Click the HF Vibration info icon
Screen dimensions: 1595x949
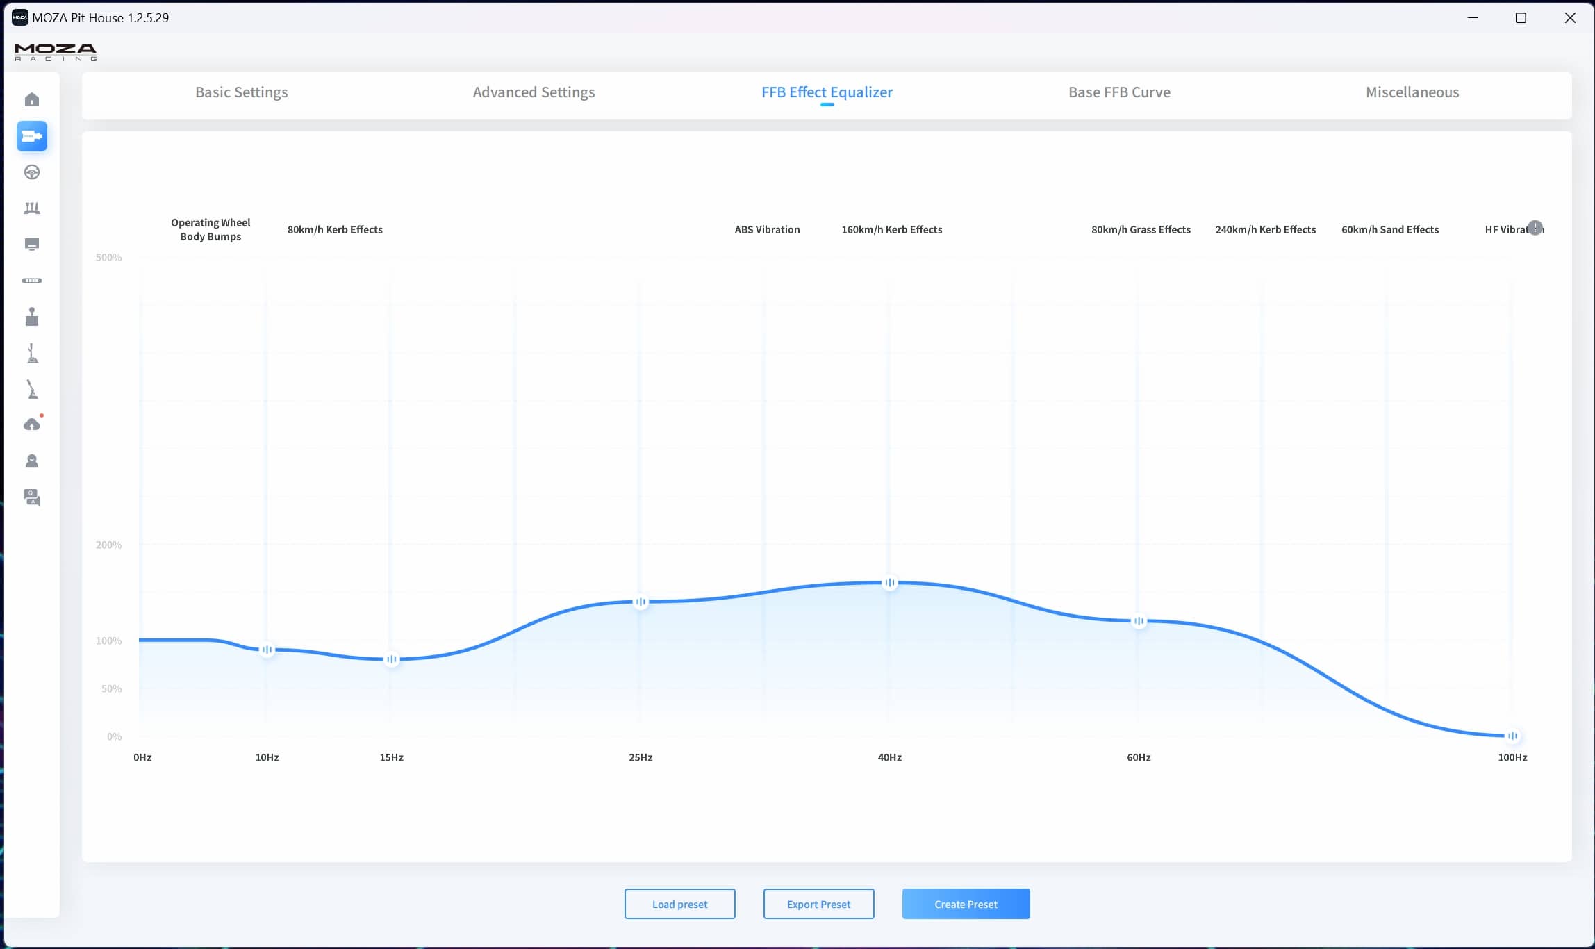[1535, 227]
